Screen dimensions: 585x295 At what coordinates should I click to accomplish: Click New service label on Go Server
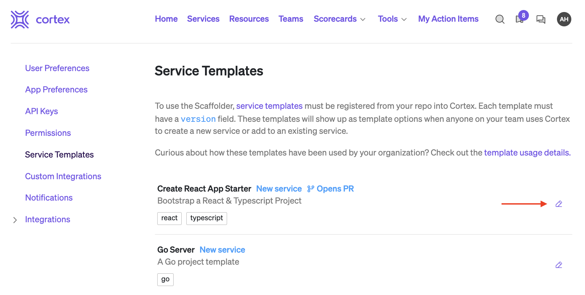(222, 250)
